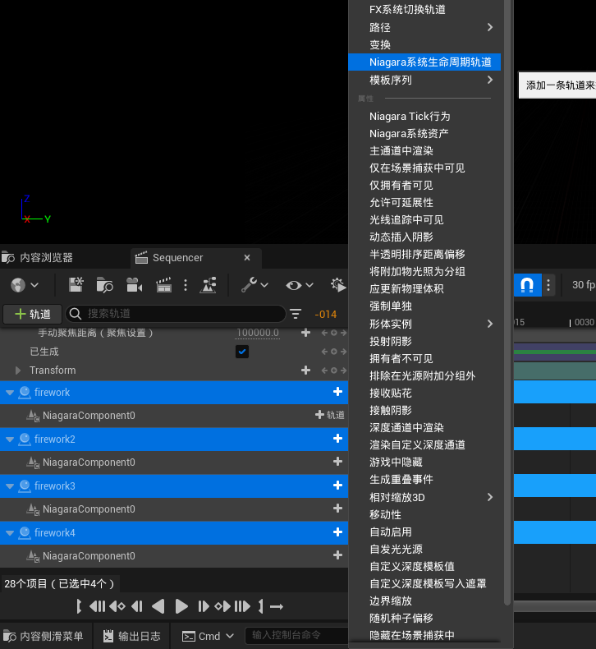
Task: Click the gear playback options icon
Action: (x=338, y=285)
